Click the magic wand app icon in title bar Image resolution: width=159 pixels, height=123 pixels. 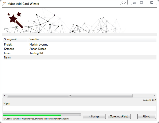(3, 4)
